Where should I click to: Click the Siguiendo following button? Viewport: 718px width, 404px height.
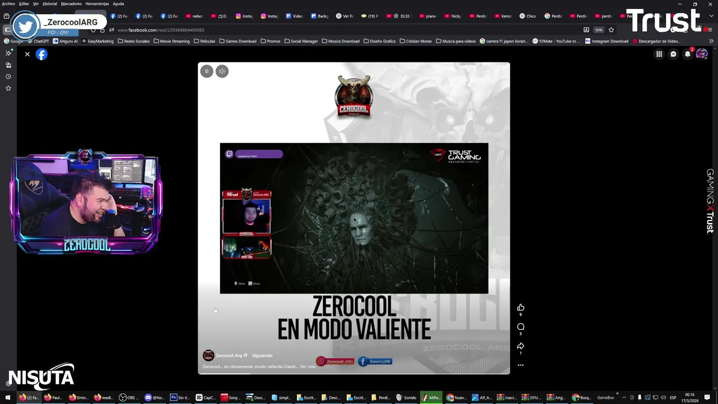[262, 355]
